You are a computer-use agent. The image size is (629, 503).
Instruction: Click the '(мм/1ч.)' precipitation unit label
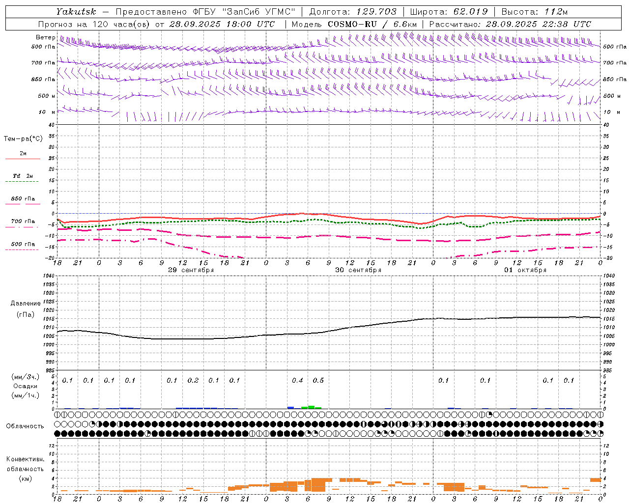click(x=26, y=395)
